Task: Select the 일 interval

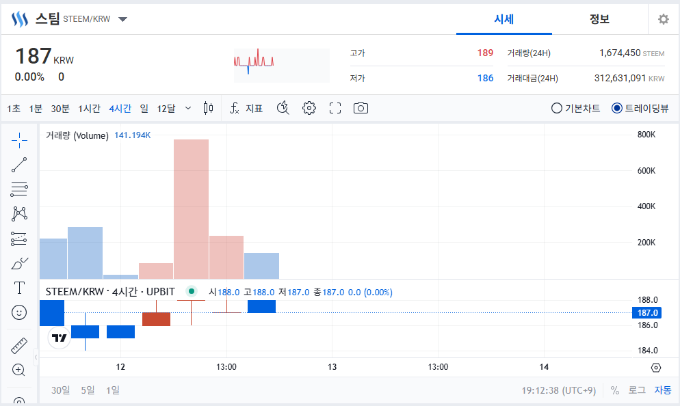Action: (144, 108)
